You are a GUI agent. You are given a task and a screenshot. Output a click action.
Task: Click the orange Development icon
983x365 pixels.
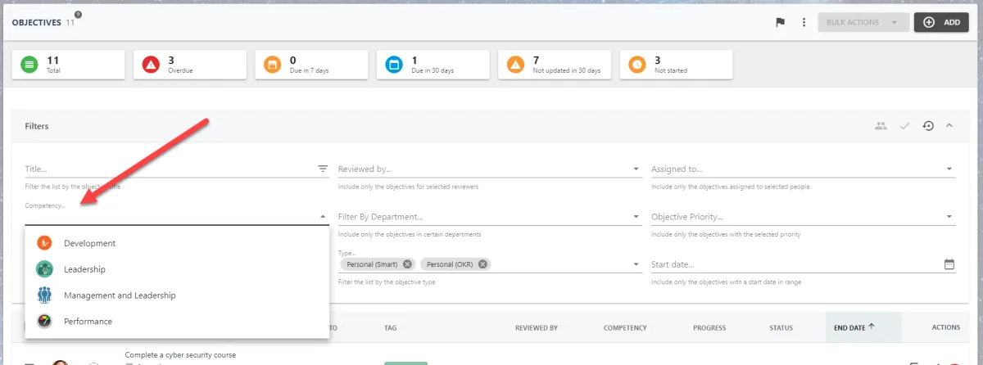pos(44,243)
